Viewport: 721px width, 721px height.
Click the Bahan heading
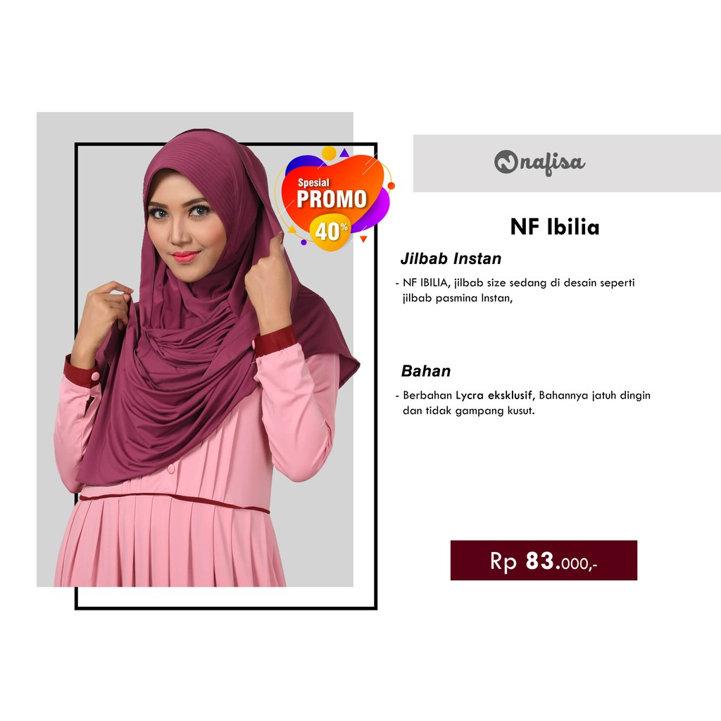pyautogui.click(x=426, y=371)
